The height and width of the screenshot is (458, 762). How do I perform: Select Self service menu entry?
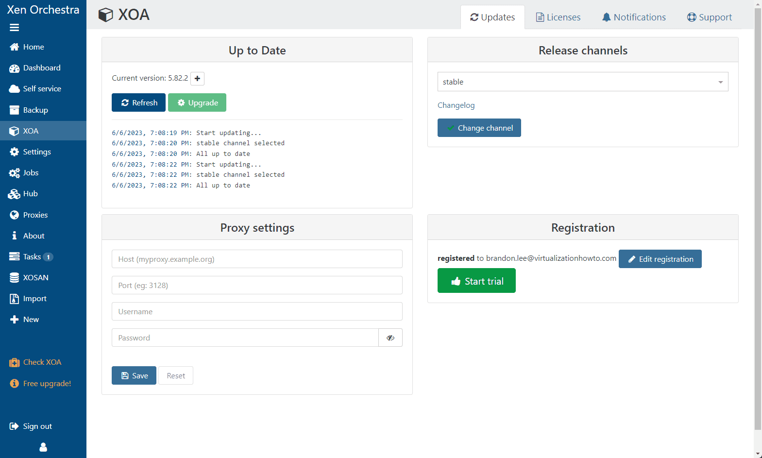click(x=43, y=89)
